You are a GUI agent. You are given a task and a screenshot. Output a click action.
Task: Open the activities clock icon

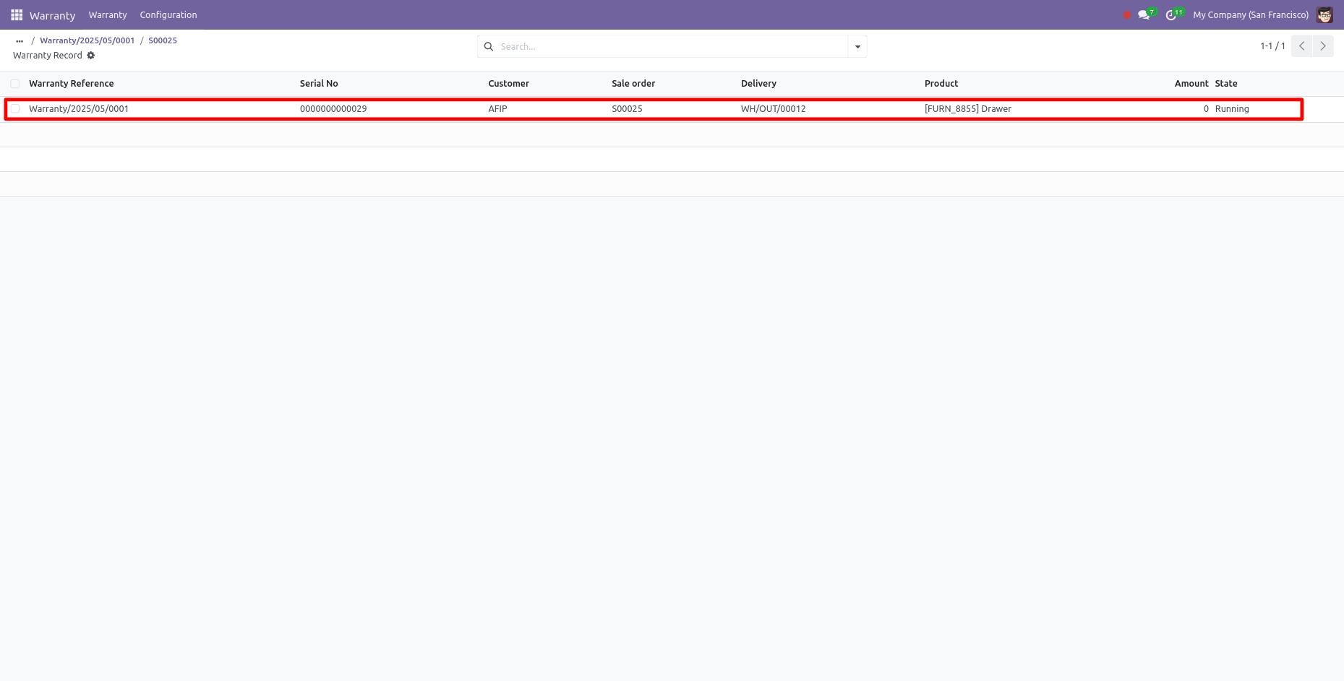pyautogui.click(x=1171, y=14)
